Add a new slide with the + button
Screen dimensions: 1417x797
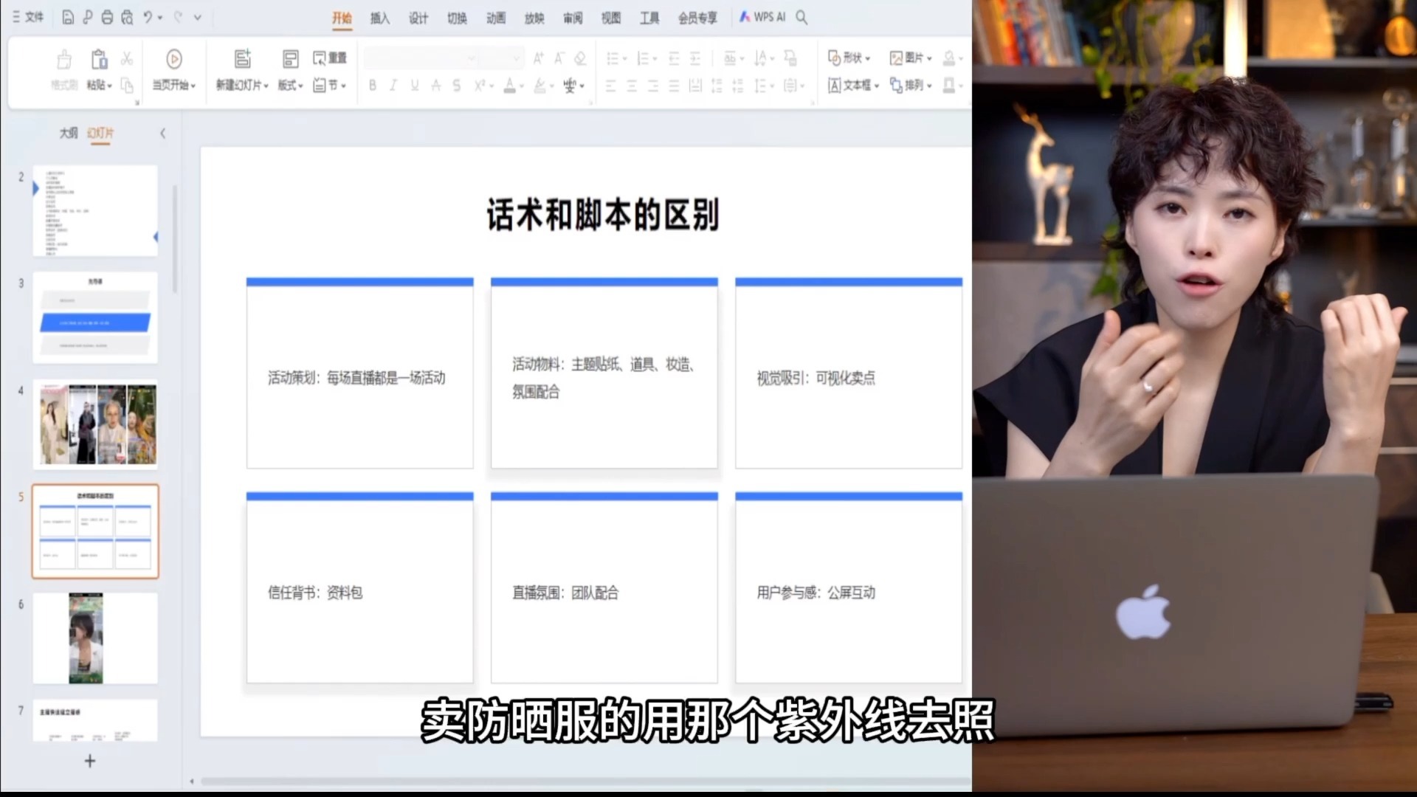coord(89,761)
